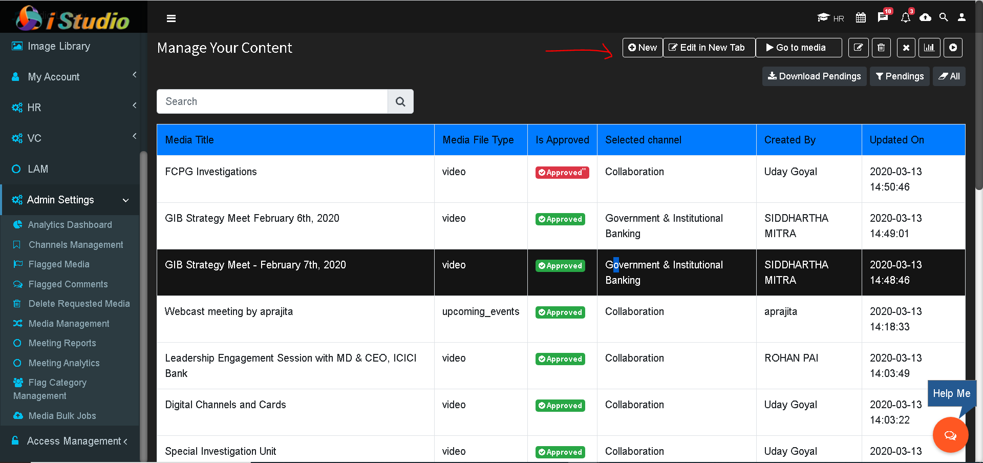Open the HR graduation-cap learning icon

[x=830, y=18]
